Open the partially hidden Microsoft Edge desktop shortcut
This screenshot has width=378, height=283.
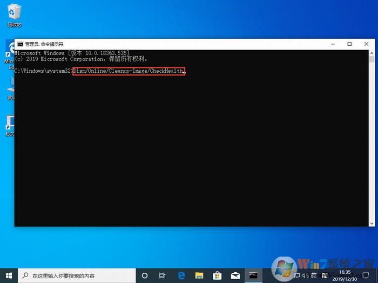click(9, 54)
